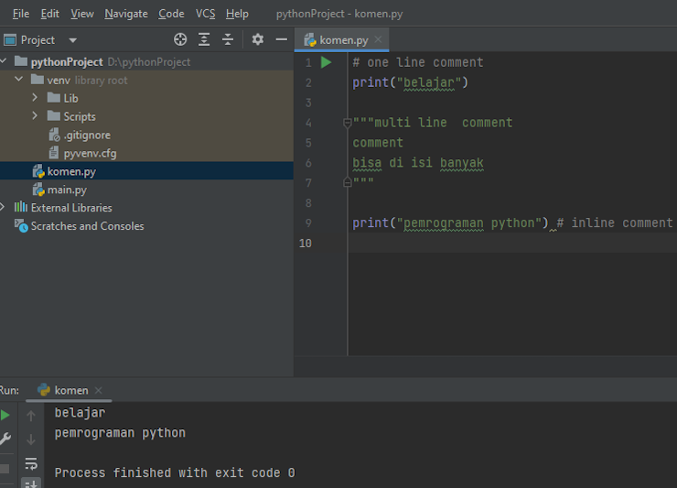Open the View menu

click(x=82, y=14)
